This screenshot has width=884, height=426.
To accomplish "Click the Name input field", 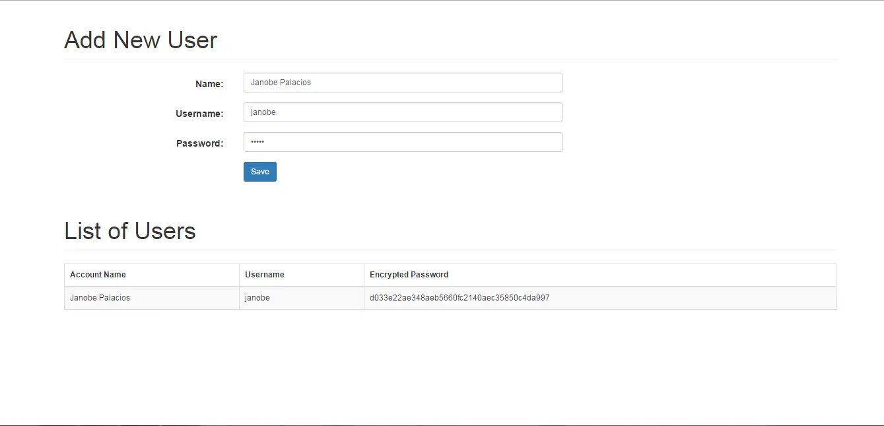I will (x=403, y=83).
